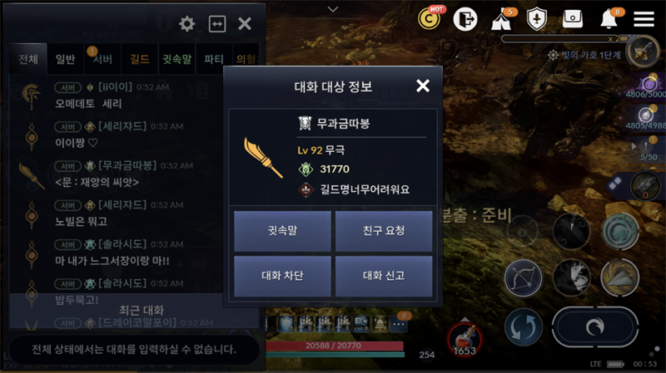Screen dimensions: 666x373
Task: Expand the quest tracker side arrow
Action: tap(634, 146)
